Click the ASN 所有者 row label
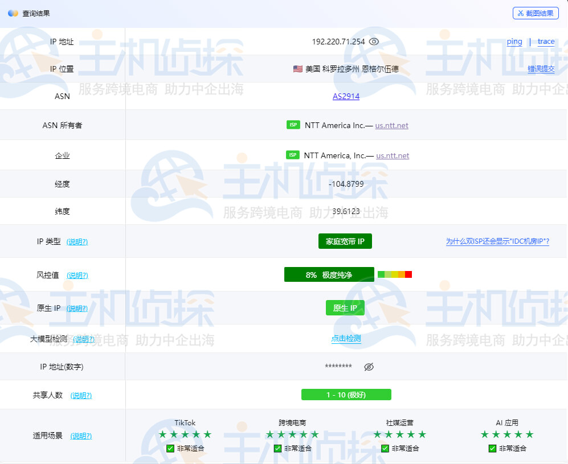 62,126
